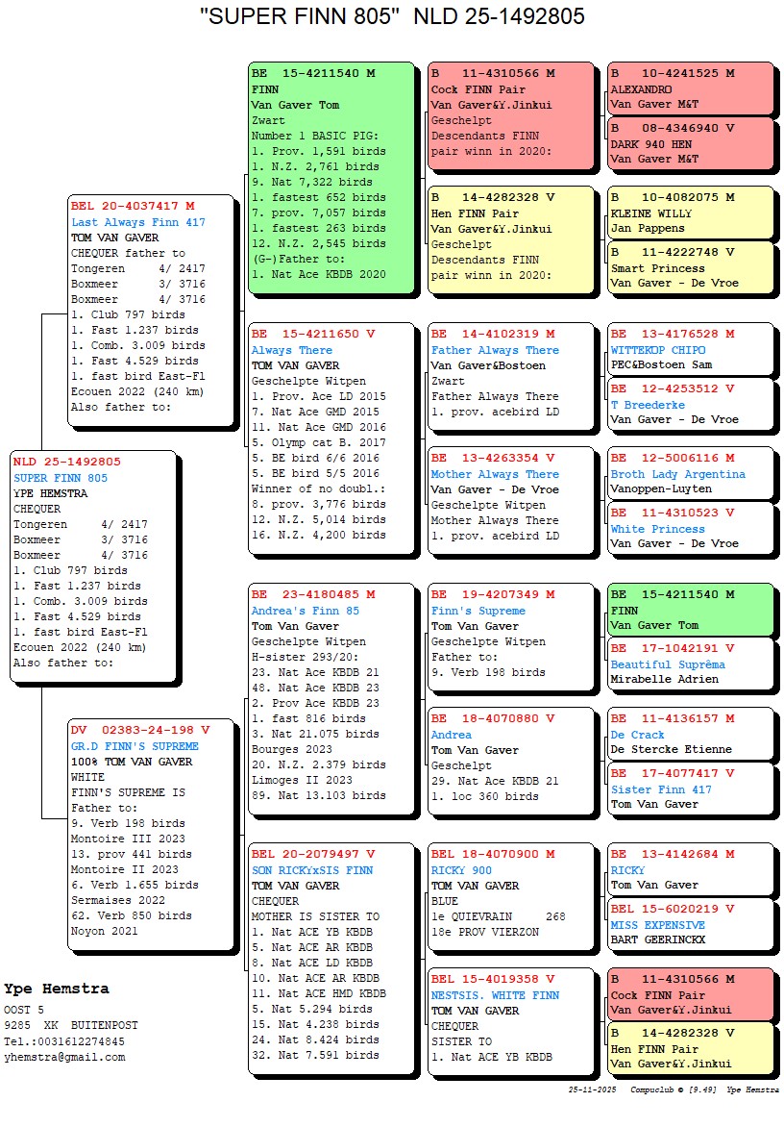Open the "Beautiful Suprêma" ancestor entry

pos(668,664)
